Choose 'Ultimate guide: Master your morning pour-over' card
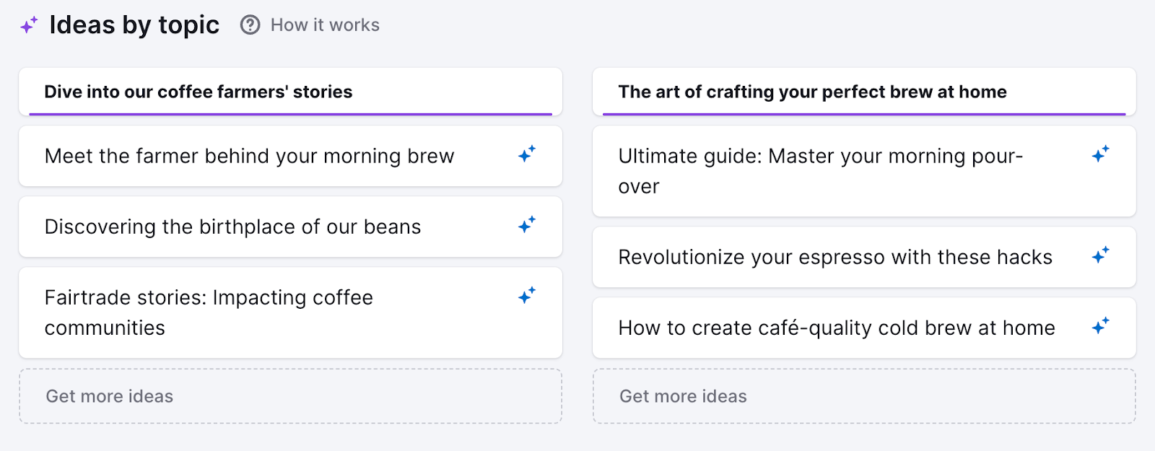The image size is (1155, 451). point(820,171)
